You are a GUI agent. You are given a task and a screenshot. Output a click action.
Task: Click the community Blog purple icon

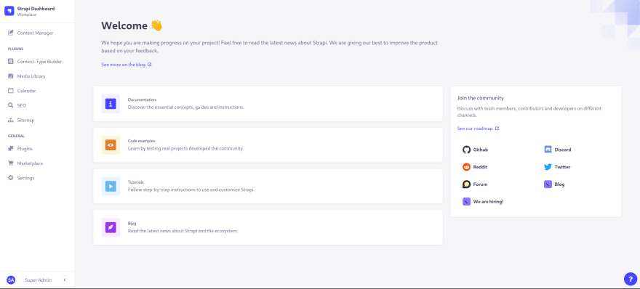pyautogui.click(x=548, y=184)
